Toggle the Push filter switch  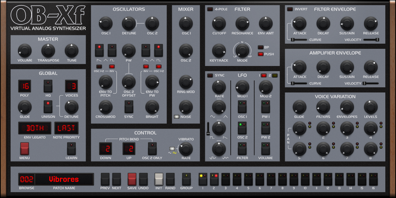coord(260,54)
